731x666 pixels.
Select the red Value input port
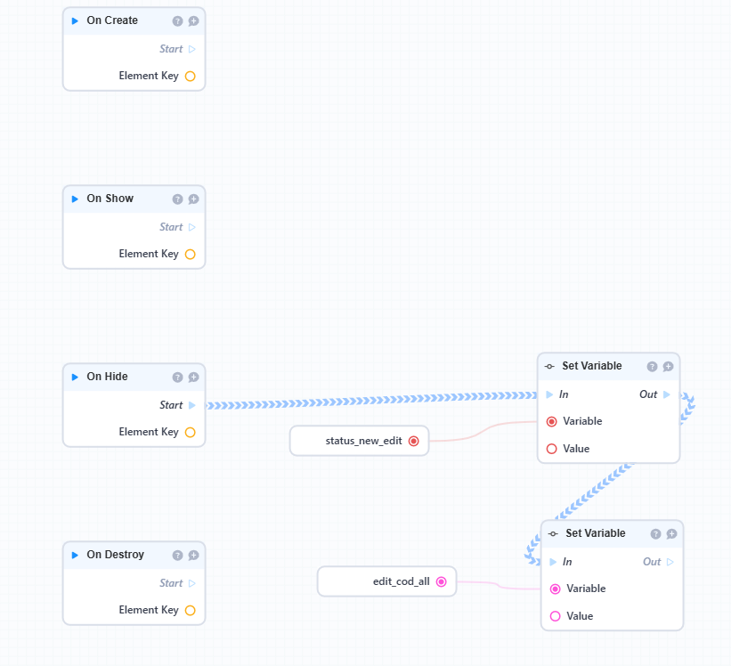pyautogui.click(x=551, y=449)
